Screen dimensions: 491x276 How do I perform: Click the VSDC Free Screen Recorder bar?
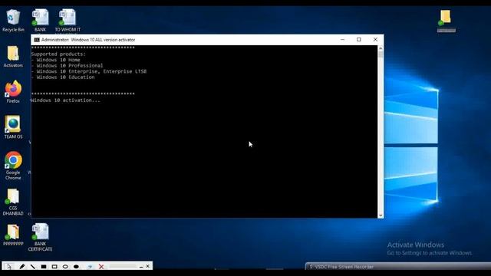pyautogui.click(x=398, y=267)
